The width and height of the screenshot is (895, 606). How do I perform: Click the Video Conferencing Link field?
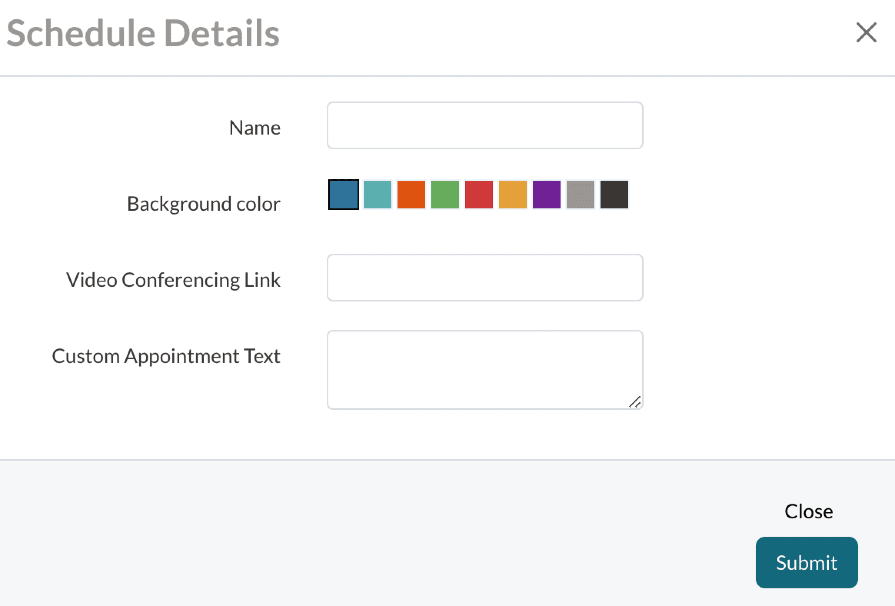click(x=485, y=277)
